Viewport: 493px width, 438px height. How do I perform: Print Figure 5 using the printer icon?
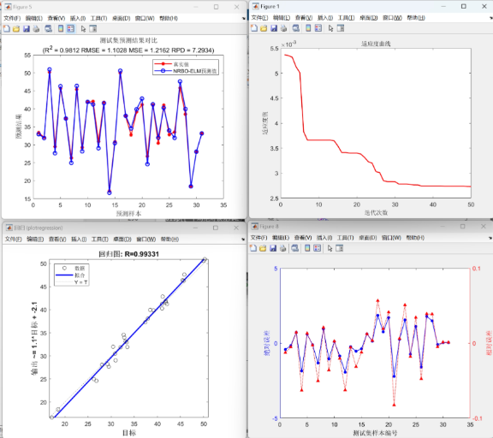(36, 29)
